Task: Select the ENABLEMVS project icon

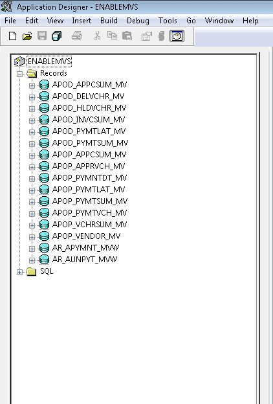Action: tap(19, 62)
